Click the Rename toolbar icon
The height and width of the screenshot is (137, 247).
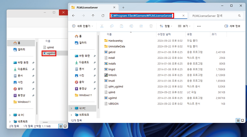[x=131, y=26]
